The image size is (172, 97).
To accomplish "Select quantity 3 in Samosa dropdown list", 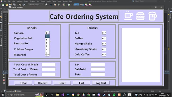I will tap(47, 46).
